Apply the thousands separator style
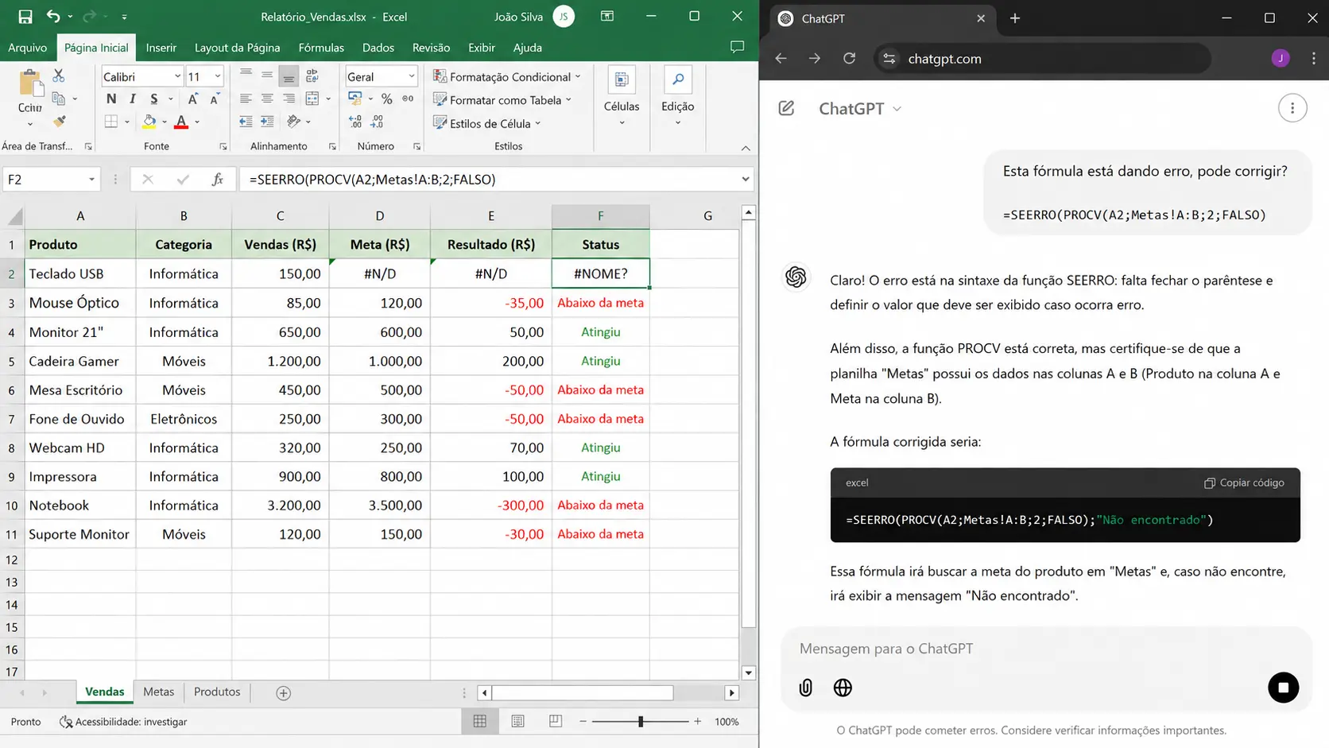Viewport: 1329px width, 748px height. [x=408, y=99]
